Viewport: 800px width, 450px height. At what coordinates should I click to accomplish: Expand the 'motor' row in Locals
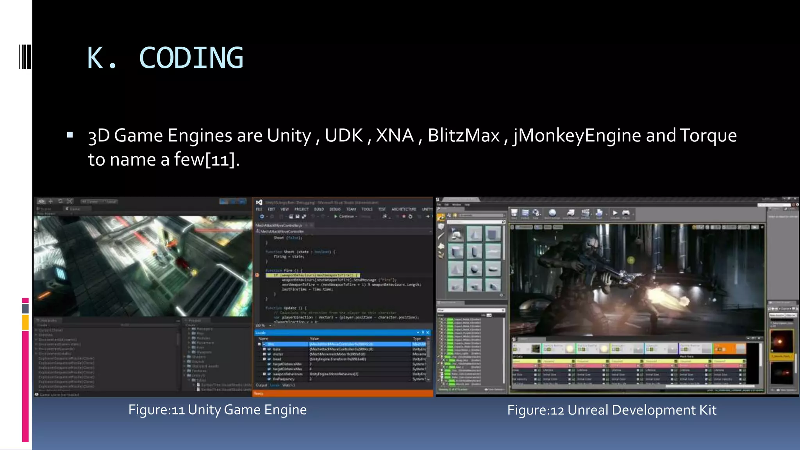coord(264,354)
